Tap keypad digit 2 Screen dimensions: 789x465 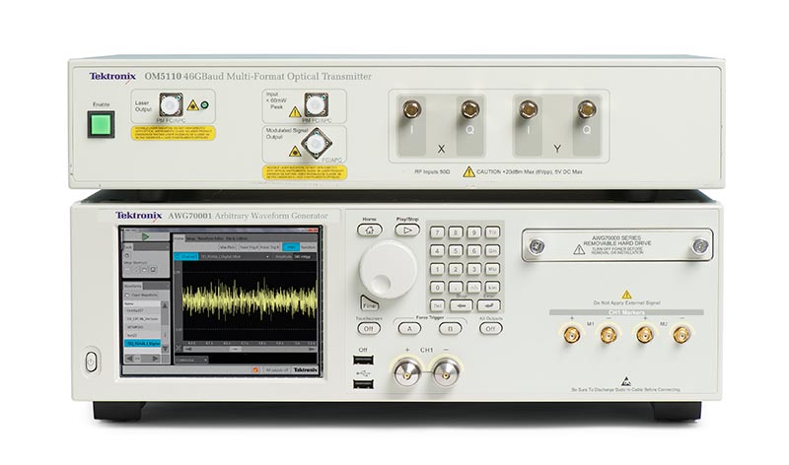(x=456, y=269)
